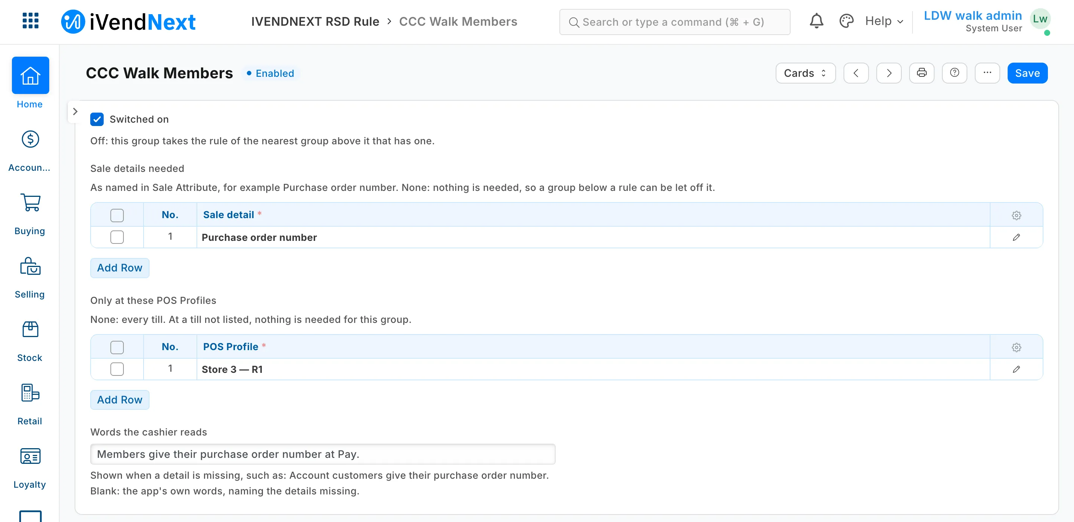1074x522 pixels.
Task: Focus the search or command bar
Action: pyautogui.click(x=674, y=22)
